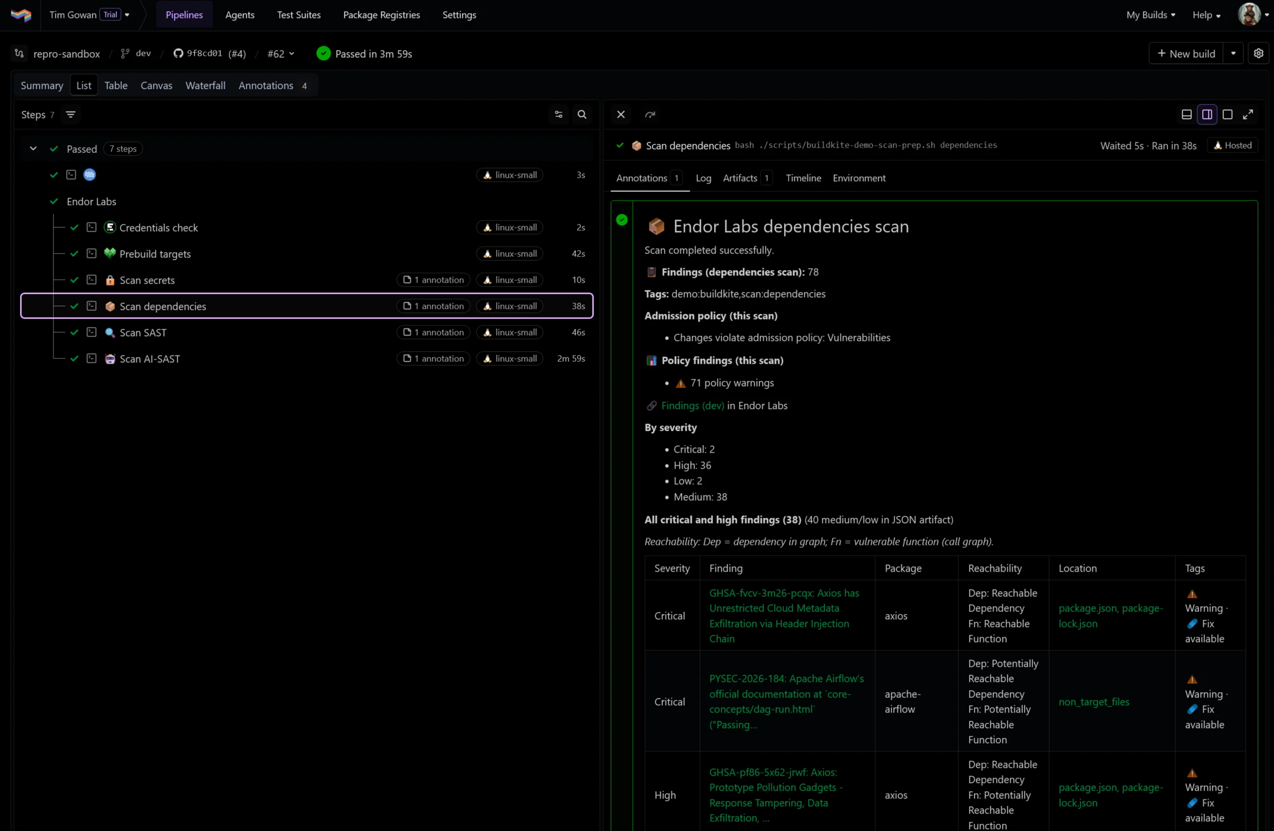Open the My Builds dropdown
1274x831 pixels.
1150,15
